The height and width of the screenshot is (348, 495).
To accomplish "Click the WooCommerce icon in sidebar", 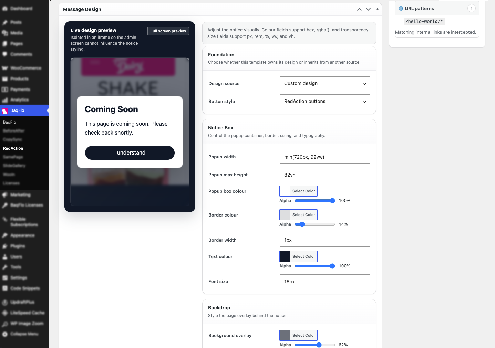I will 5,68.
